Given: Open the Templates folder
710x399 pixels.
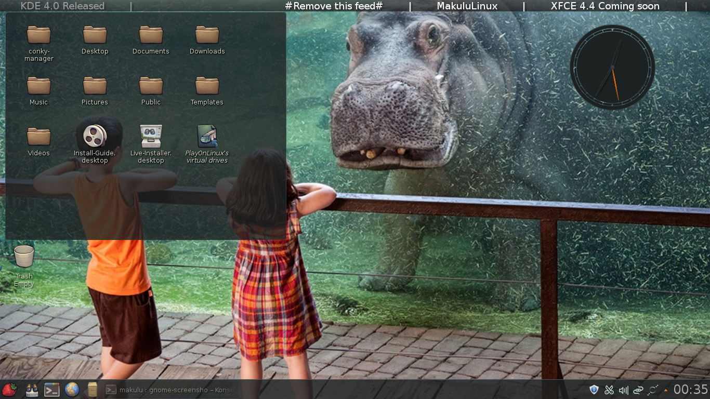Looking at the screenshot, I should click(207, 91).
